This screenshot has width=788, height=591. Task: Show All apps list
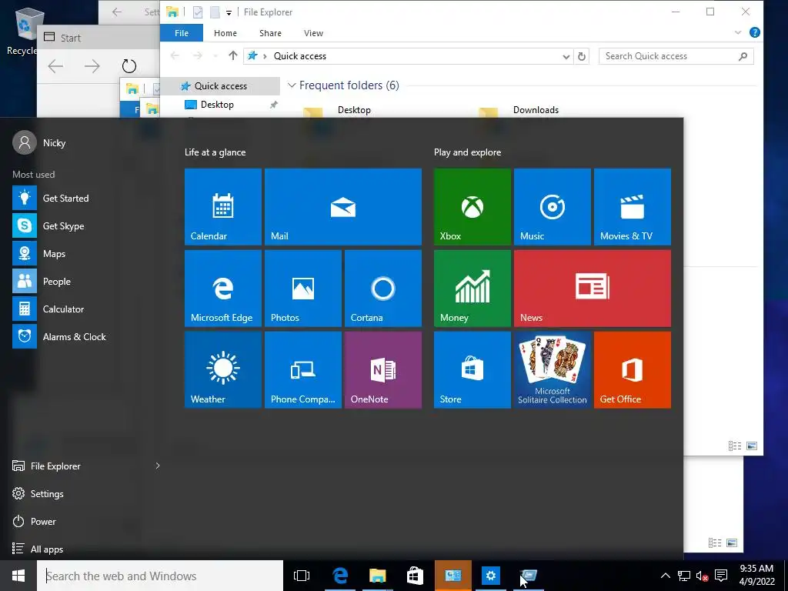(38, 549)
